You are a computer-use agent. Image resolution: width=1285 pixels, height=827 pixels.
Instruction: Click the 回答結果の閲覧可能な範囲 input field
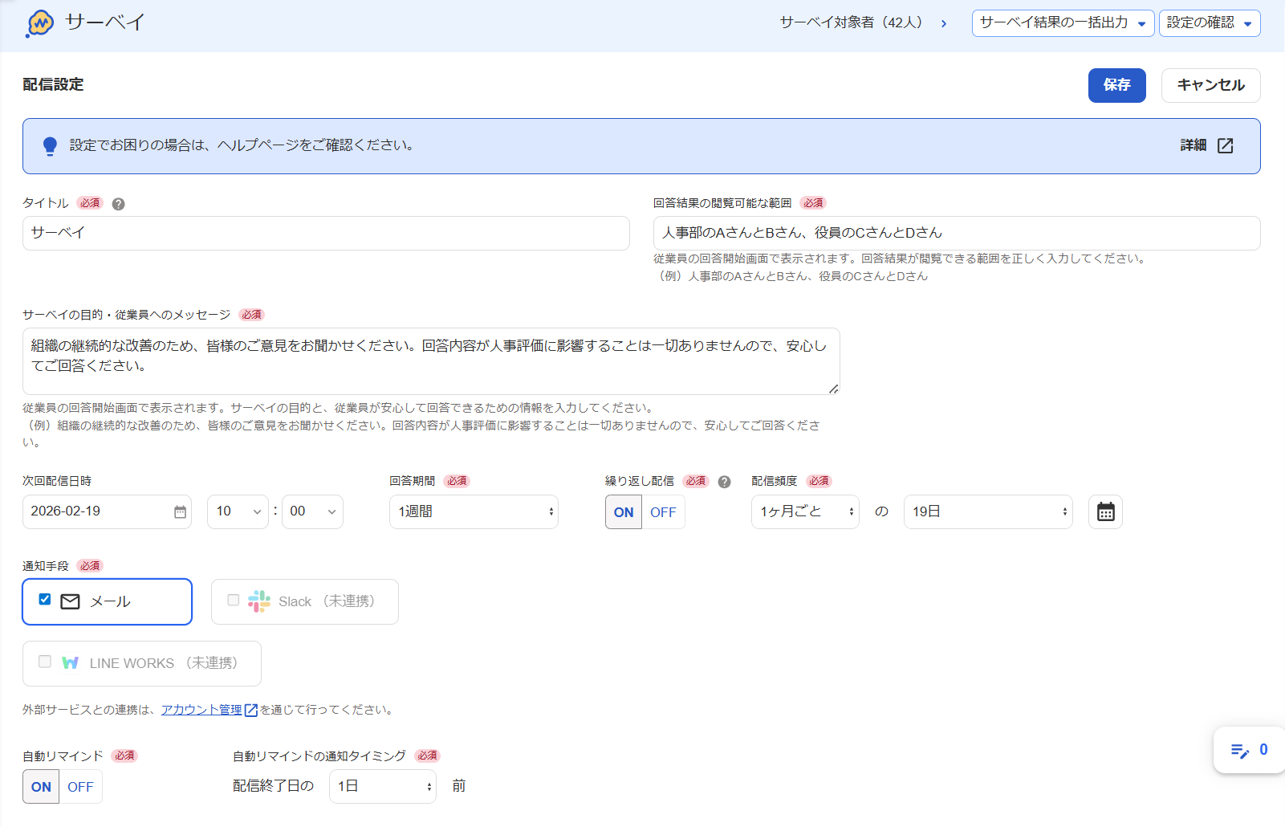pyautogui.click(x=957, y=233)
